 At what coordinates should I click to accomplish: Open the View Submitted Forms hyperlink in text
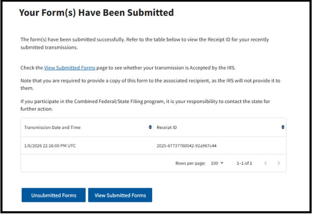click(x=70, y=67)
